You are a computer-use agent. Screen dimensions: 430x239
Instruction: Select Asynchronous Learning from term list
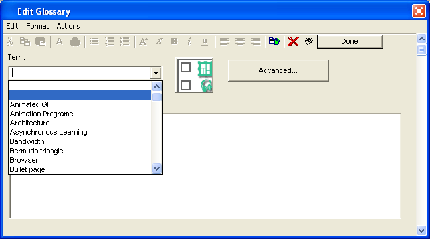pyautogui.click(x=49, y=132)
